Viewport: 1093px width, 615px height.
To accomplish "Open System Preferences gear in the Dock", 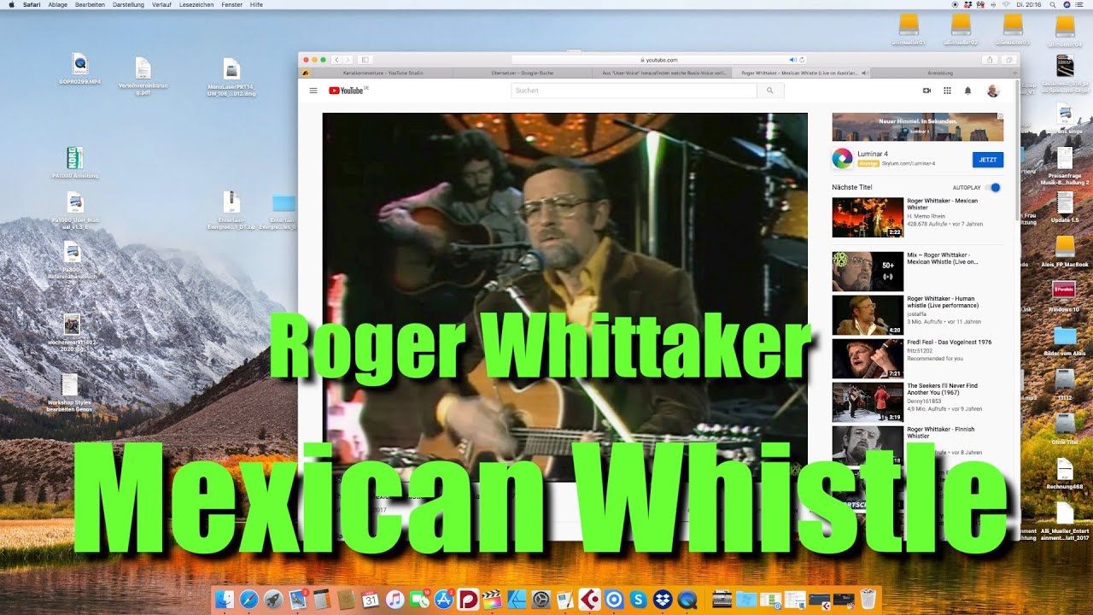I will 541,600.
